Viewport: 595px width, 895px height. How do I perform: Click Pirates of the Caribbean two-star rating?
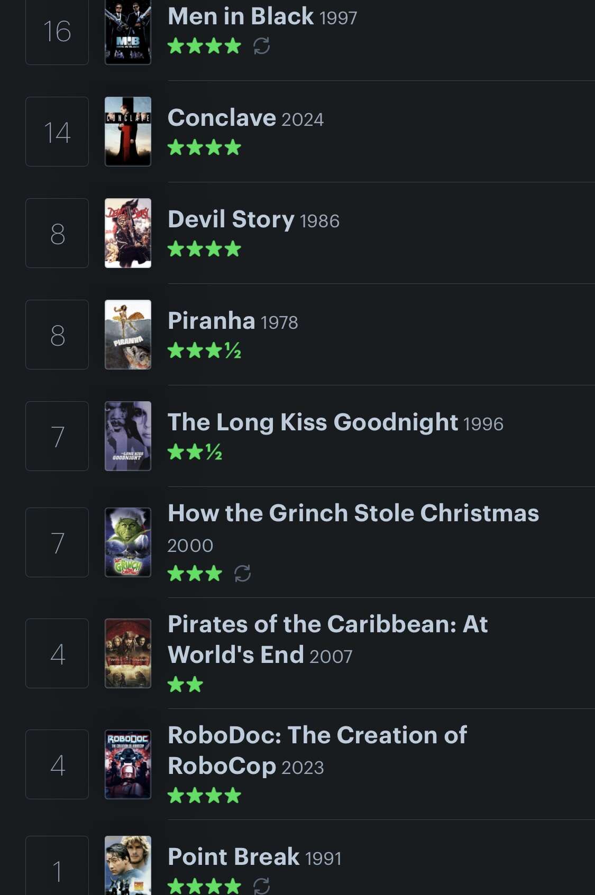[185, 685]
